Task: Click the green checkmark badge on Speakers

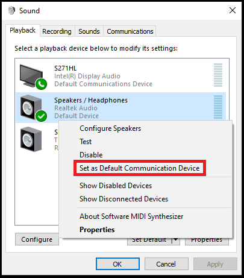Action: tap(42, 116)
